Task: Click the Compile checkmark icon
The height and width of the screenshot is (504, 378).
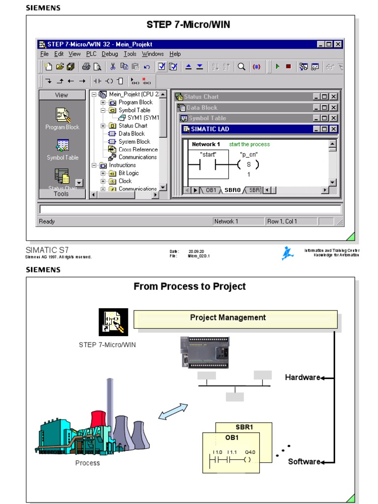Action: tap(161, 66)
